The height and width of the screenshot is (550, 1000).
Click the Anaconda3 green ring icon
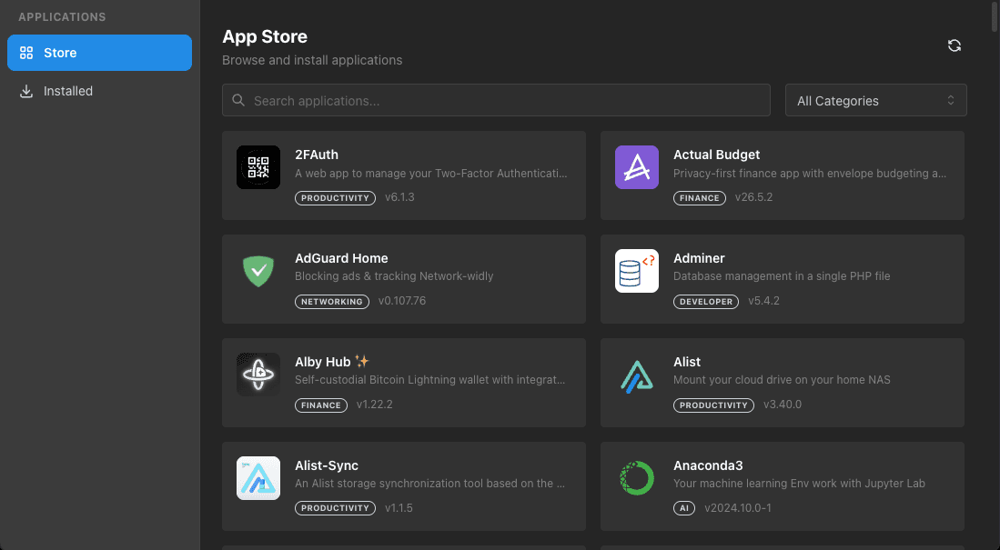pyautogui.click(x=636, y=478)
